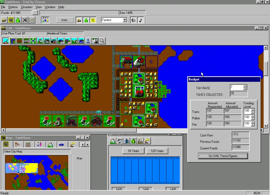Open Budget with green money bag
This screenshot has width=270, height=195.
coord(18,20)
